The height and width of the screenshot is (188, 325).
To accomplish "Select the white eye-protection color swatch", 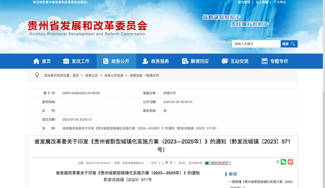I will (229, 163).
